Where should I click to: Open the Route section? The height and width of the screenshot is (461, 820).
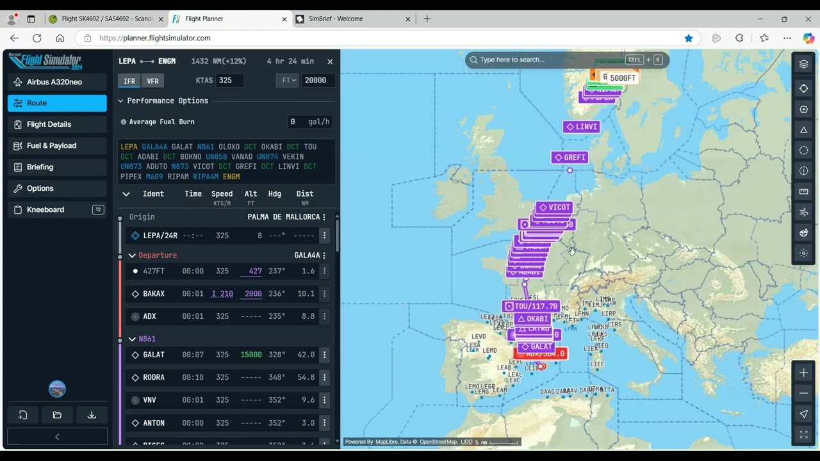tap(57, 103)
